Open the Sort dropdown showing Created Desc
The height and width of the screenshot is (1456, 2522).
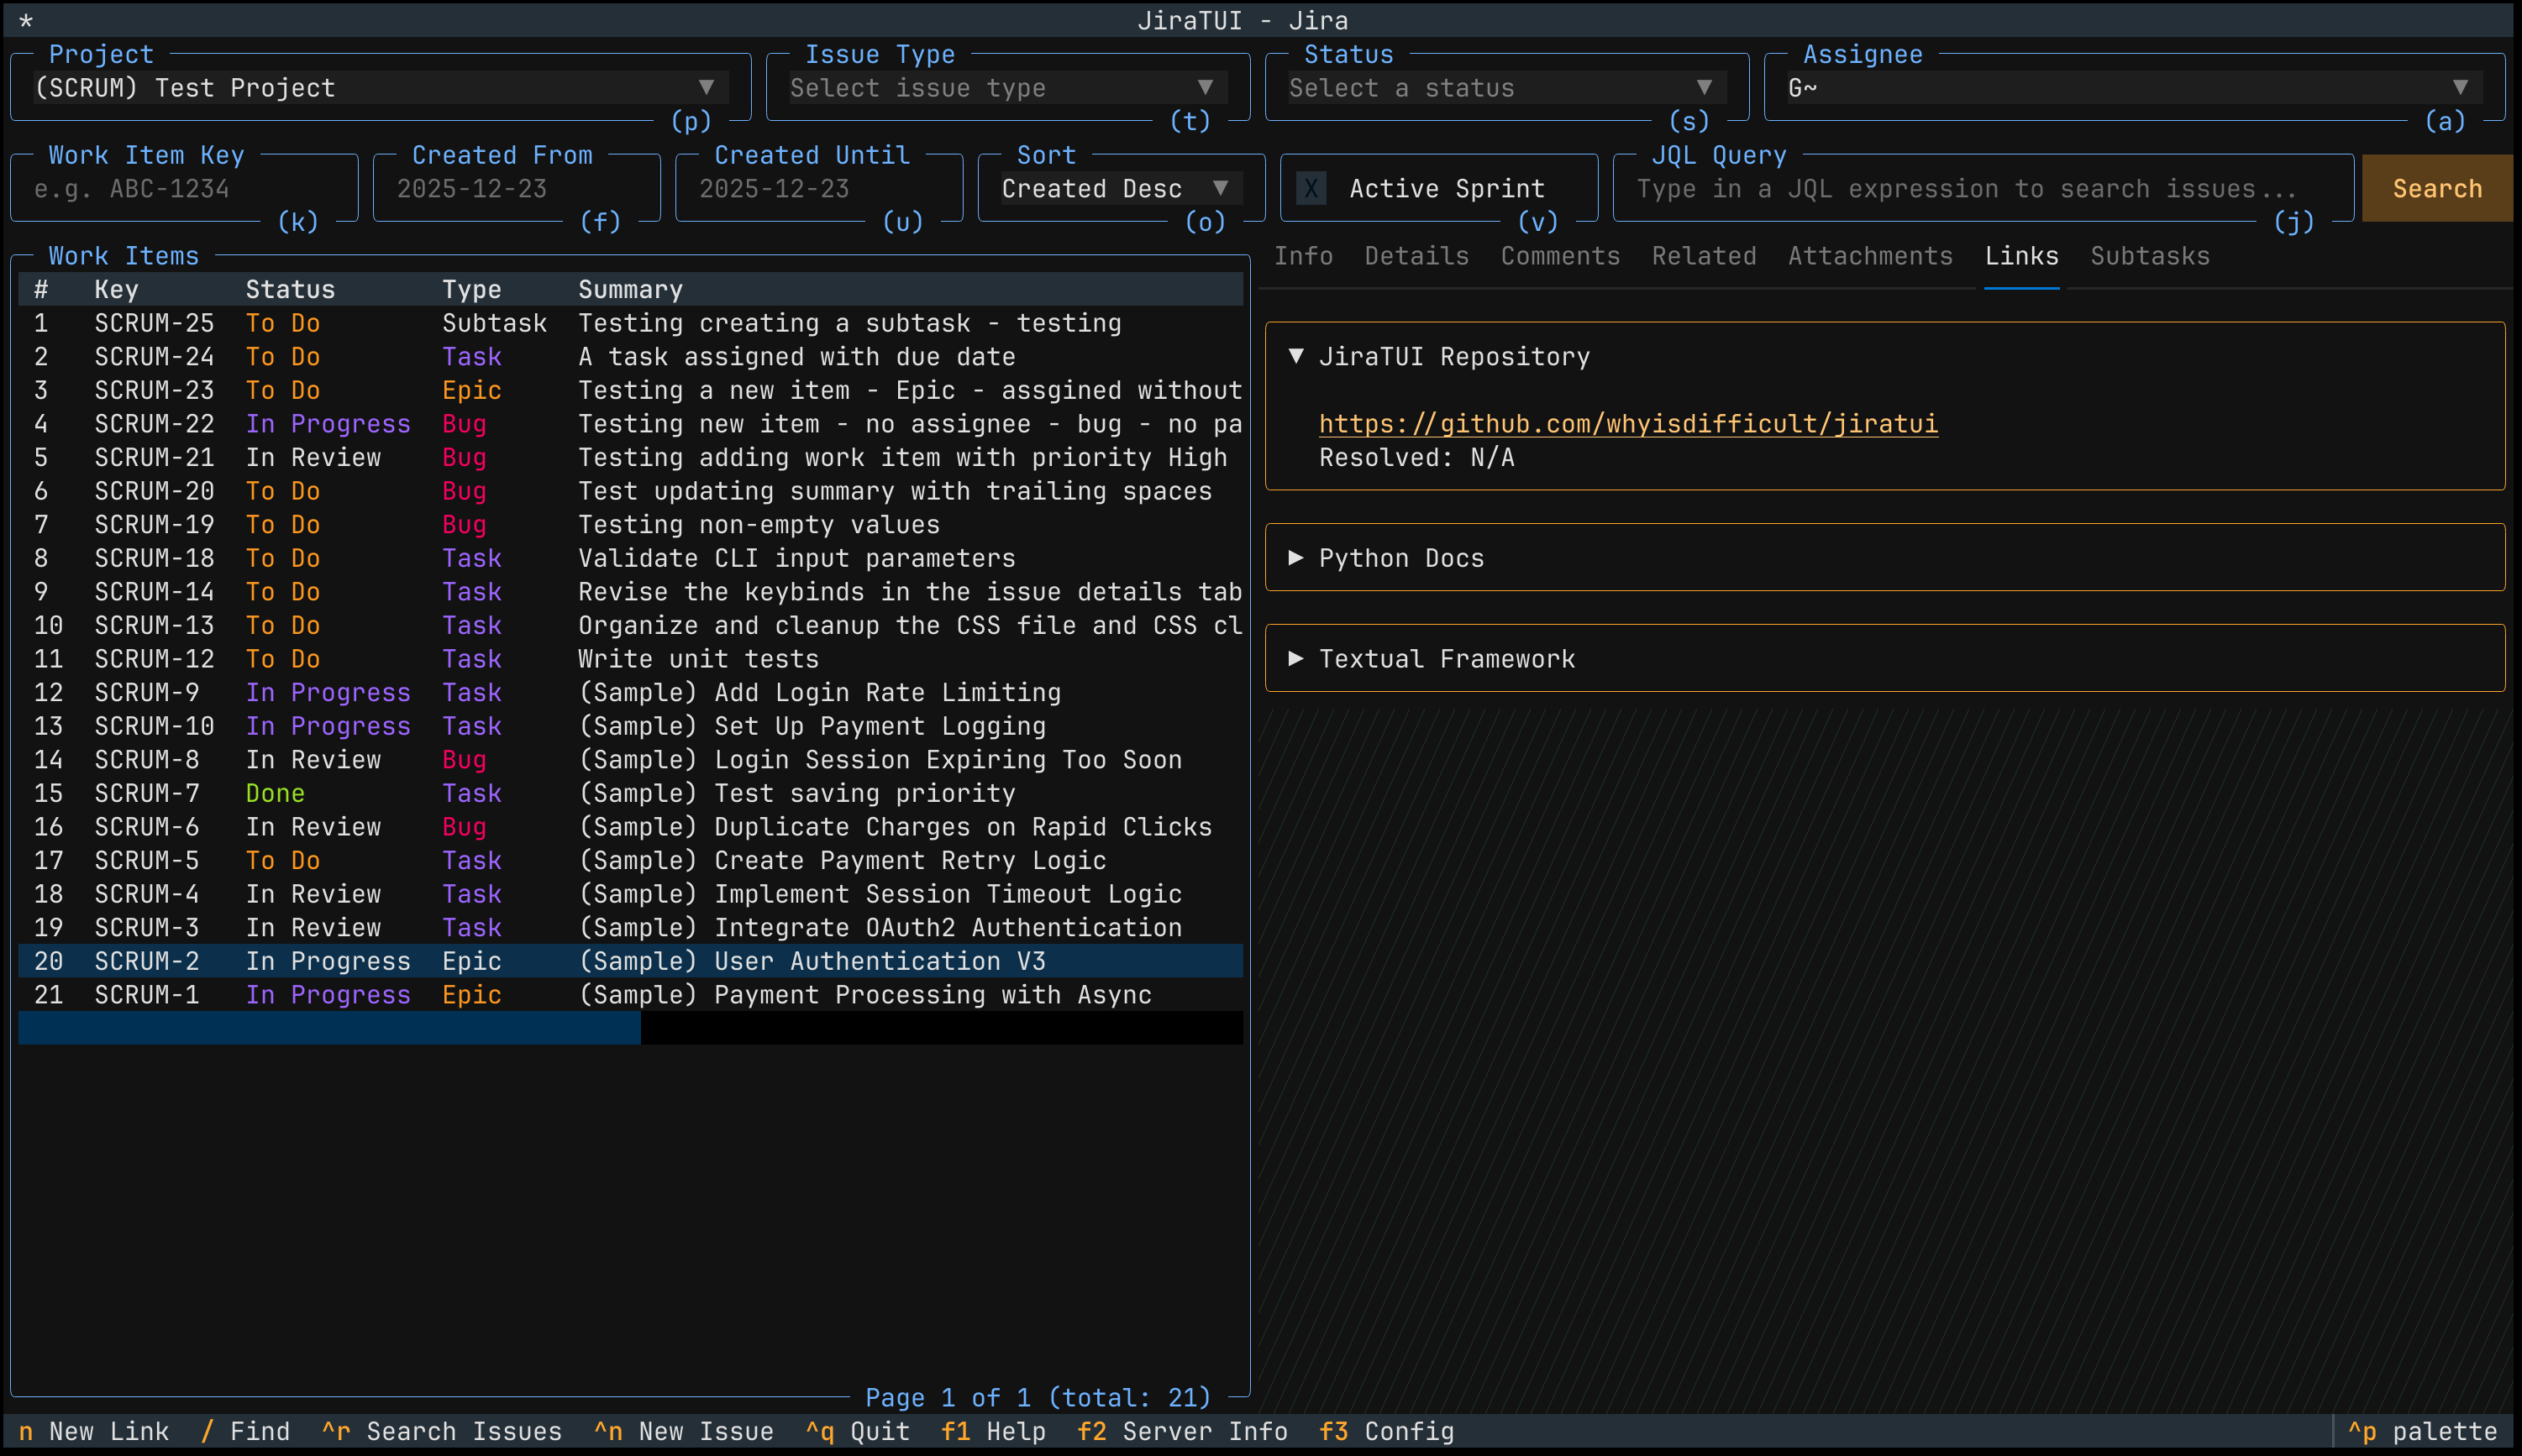click(x=1121, y=189)
